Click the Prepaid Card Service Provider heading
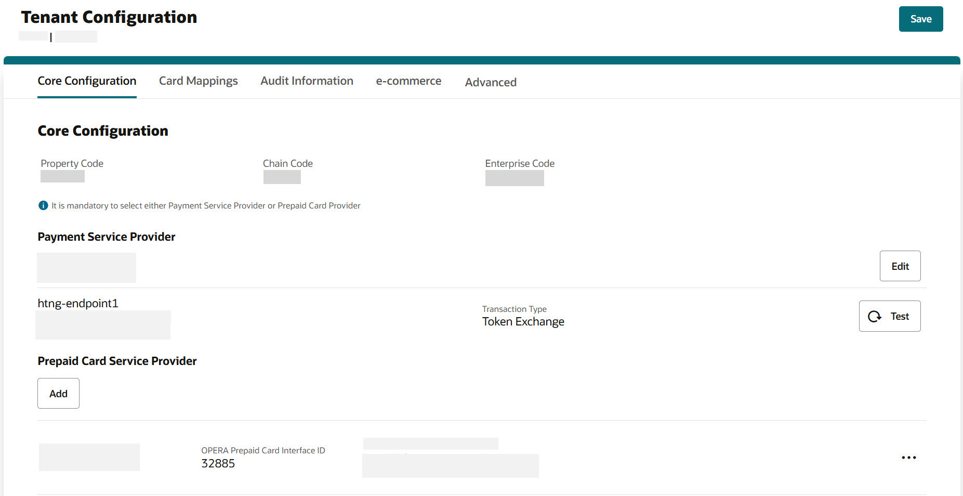Image resolution: width=963 pixels, height=496 pixels. click(117, 361)
